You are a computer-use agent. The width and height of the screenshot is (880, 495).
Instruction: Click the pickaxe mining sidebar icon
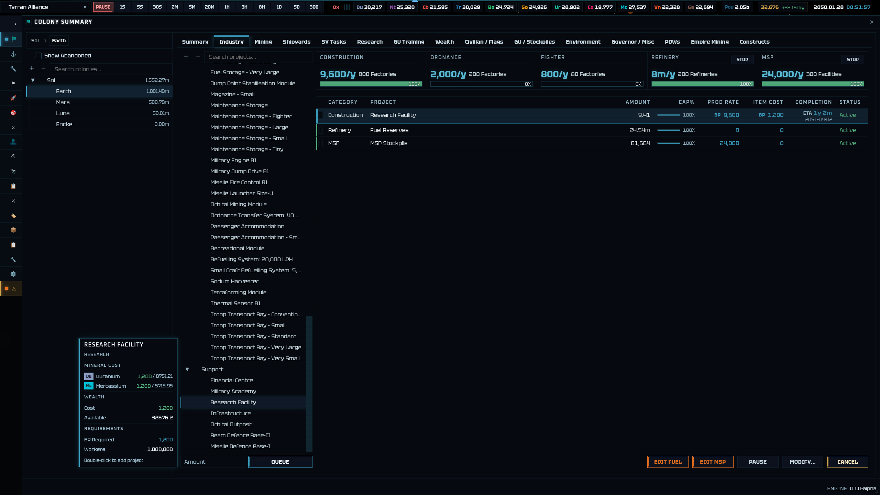click(13, 156)
